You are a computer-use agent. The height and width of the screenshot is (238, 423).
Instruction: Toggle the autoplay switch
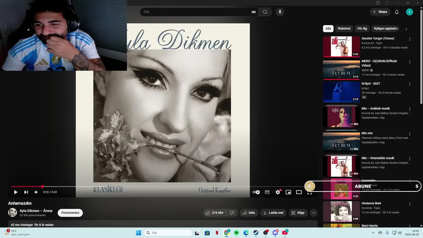256,192
